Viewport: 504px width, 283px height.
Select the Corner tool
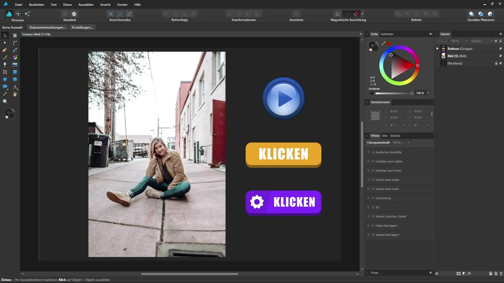point(15,43)
